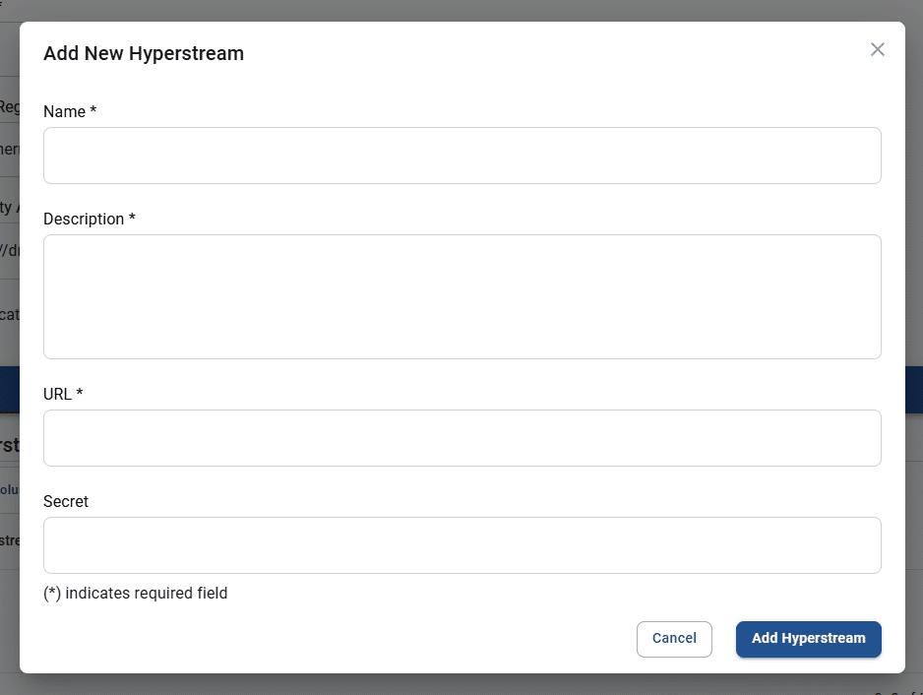Cancel adding the hyperstream
This screenshot has height=695, width=923.
(x=674, y=639)
